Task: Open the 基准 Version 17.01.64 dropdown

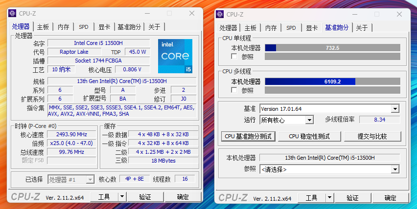Action: pos(395,109)
